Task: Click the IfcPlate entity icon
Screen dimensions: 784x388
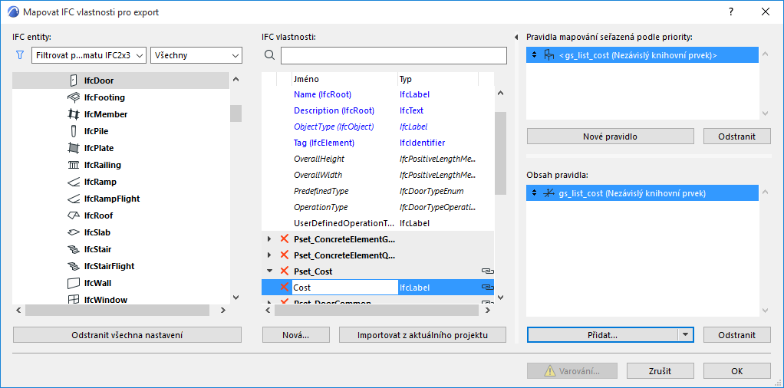Action: click(x=74, y=148)
